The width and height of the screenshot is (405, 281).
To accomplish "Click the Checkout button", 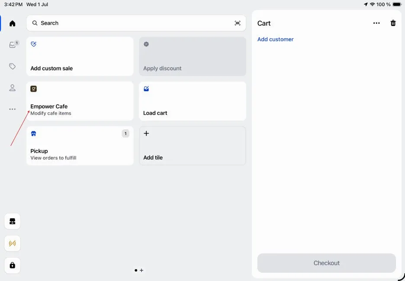I will pos(327,263).
